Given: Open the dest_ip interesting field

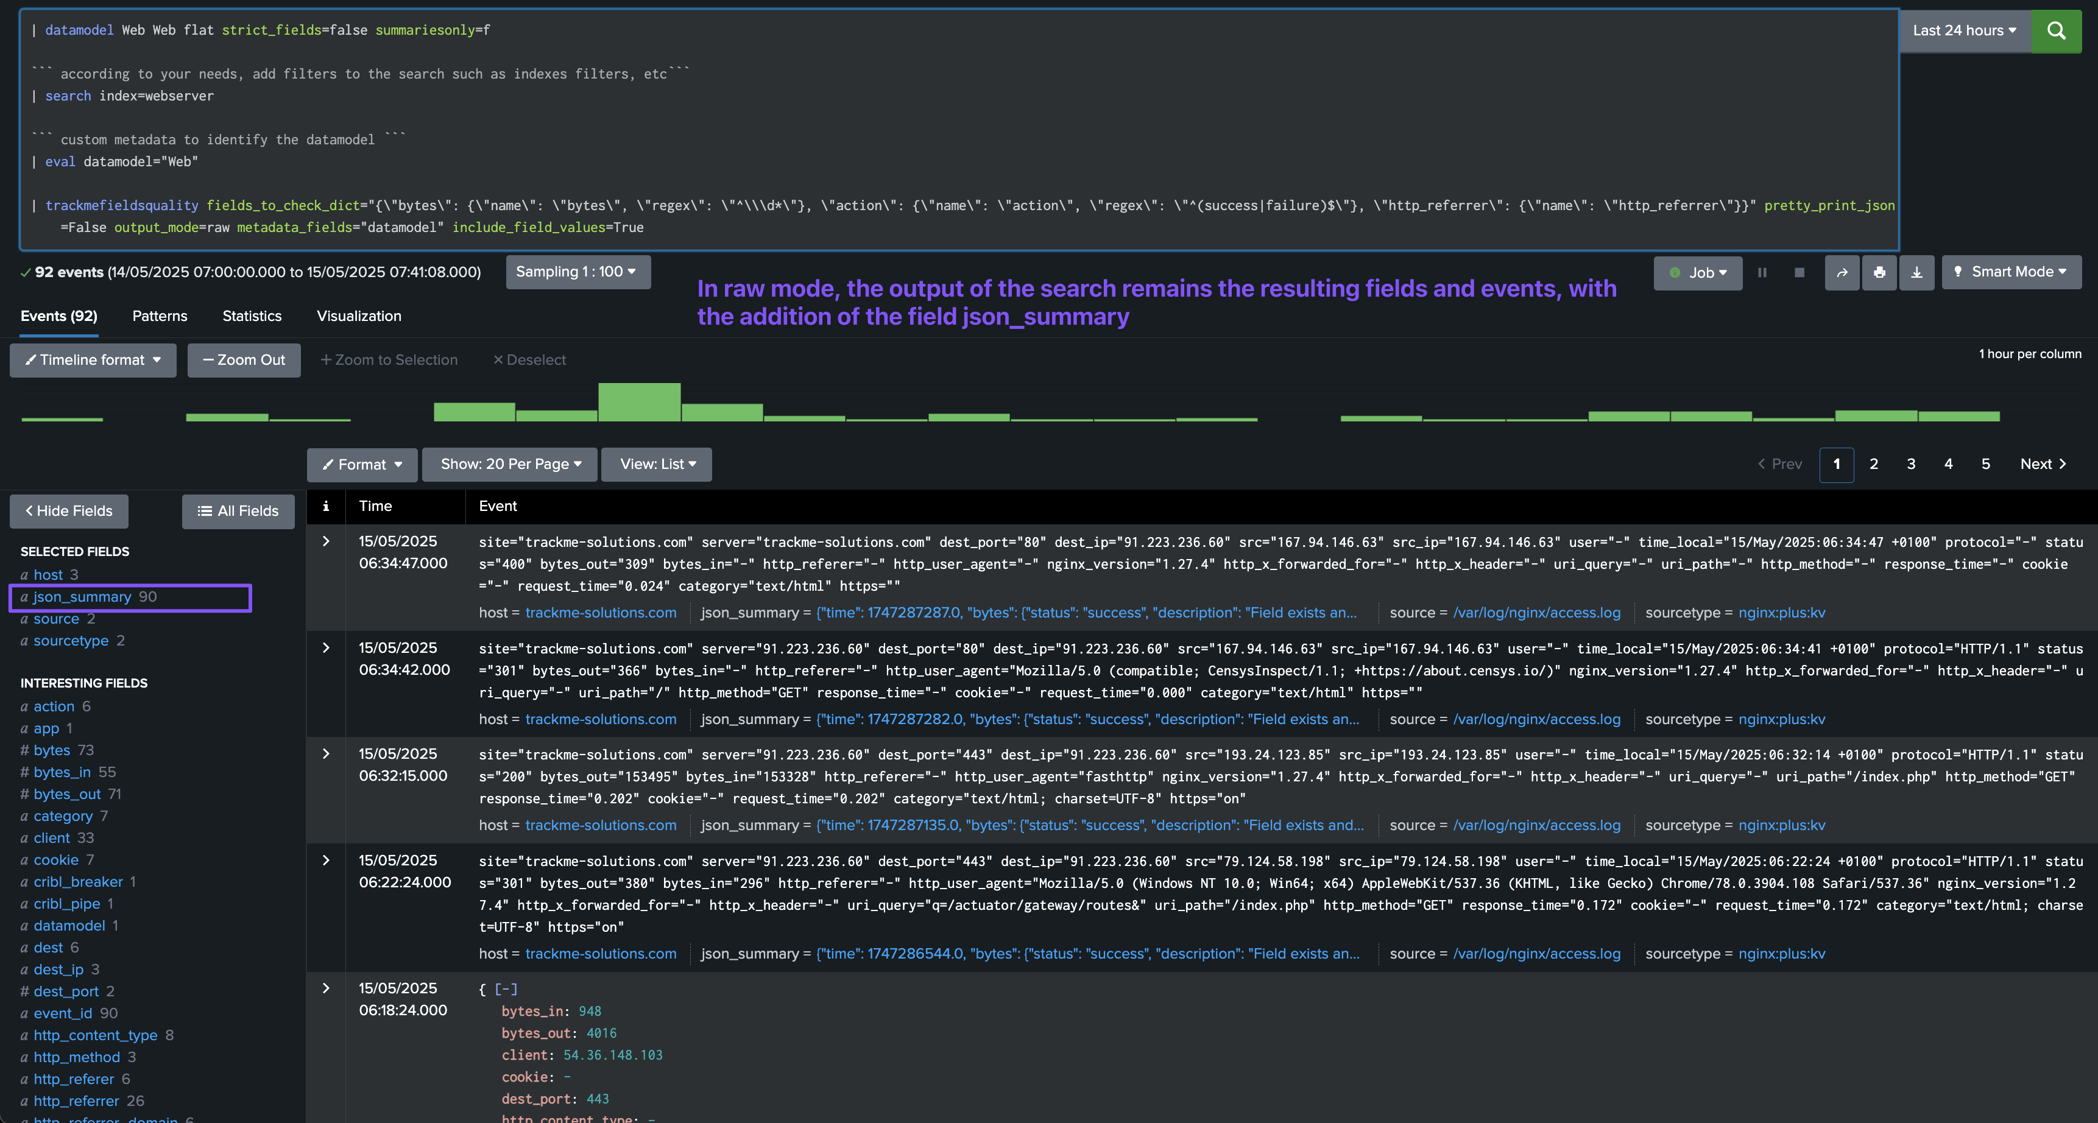Looking at the screenshot, I should pos(58,970).
